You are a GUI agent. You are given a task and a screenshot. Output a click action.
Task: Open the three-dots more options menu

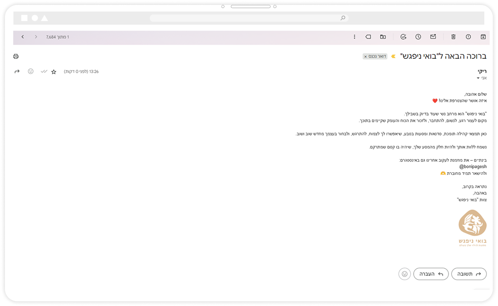coord(354,37)
